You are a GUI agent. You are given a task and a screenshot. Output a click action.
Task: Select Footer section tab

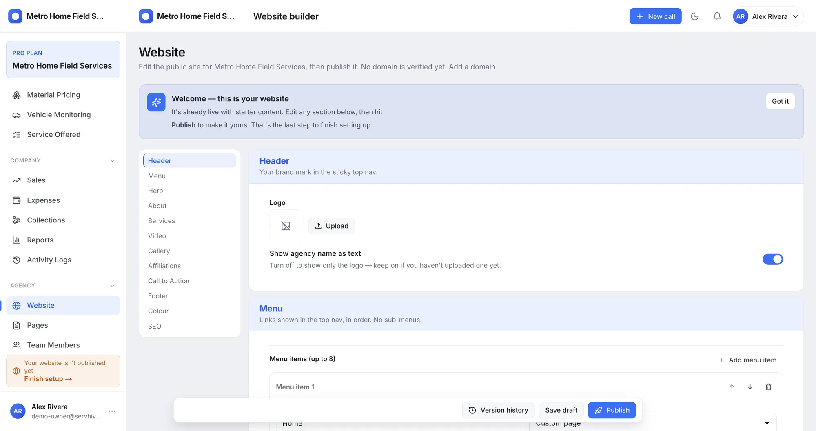(190, 296)
